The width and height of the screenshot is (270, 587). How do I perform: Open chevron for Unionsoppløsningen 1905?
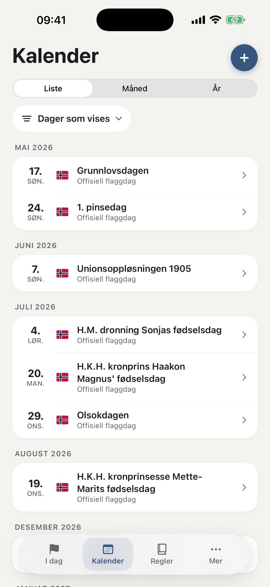244,273
